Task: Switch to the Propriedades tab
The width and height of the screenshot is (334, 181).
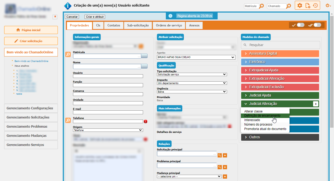Action: (x=79, y=25)
